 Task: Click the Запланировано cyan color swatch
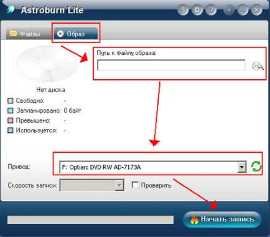pos(11,110)
